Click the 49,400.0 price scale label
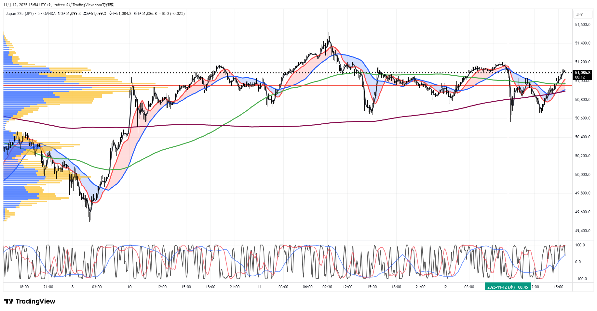The image size is (597, 311). pyautogui.click(x=582, y=231)
